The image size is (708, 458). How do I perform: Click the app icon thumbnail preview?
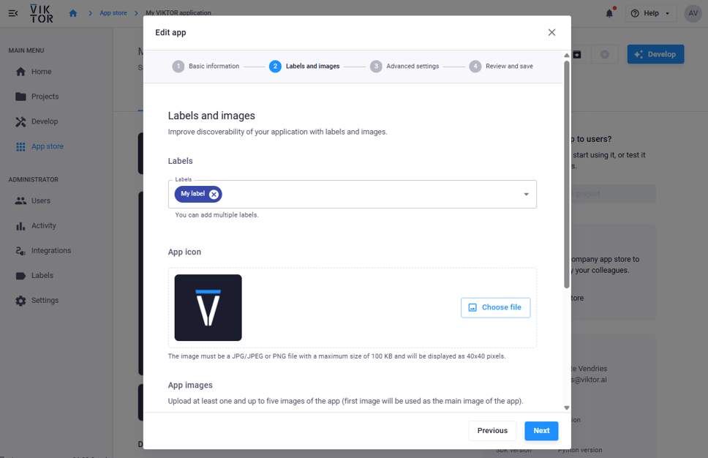[208, 308]
